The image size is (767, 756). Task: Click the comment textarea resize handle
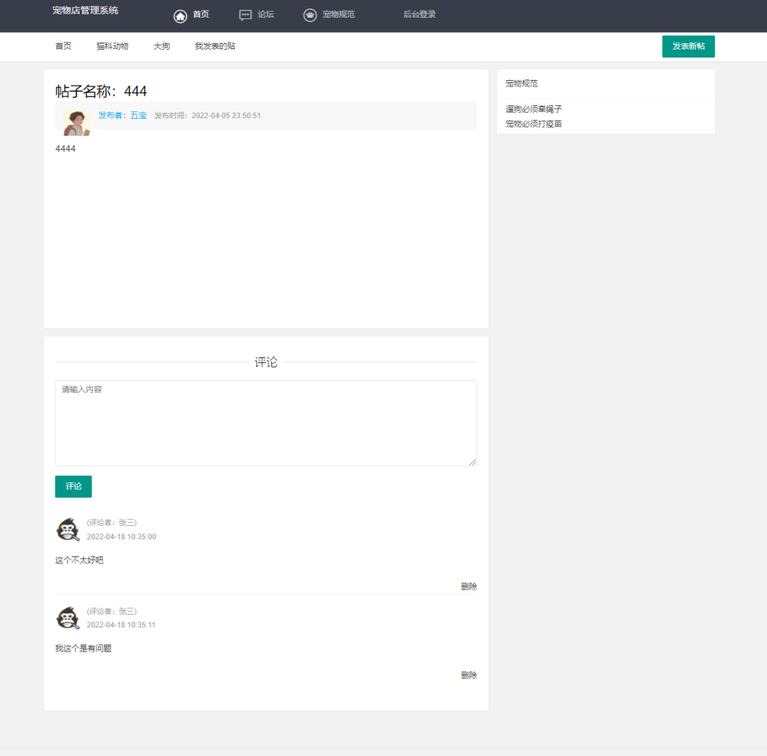point(472,462)
